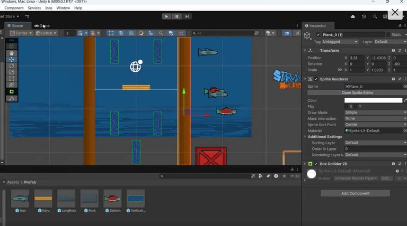Disable the Sprite Renderer component checkbox
The image size is (407, 226).
(x=316, y=79)
